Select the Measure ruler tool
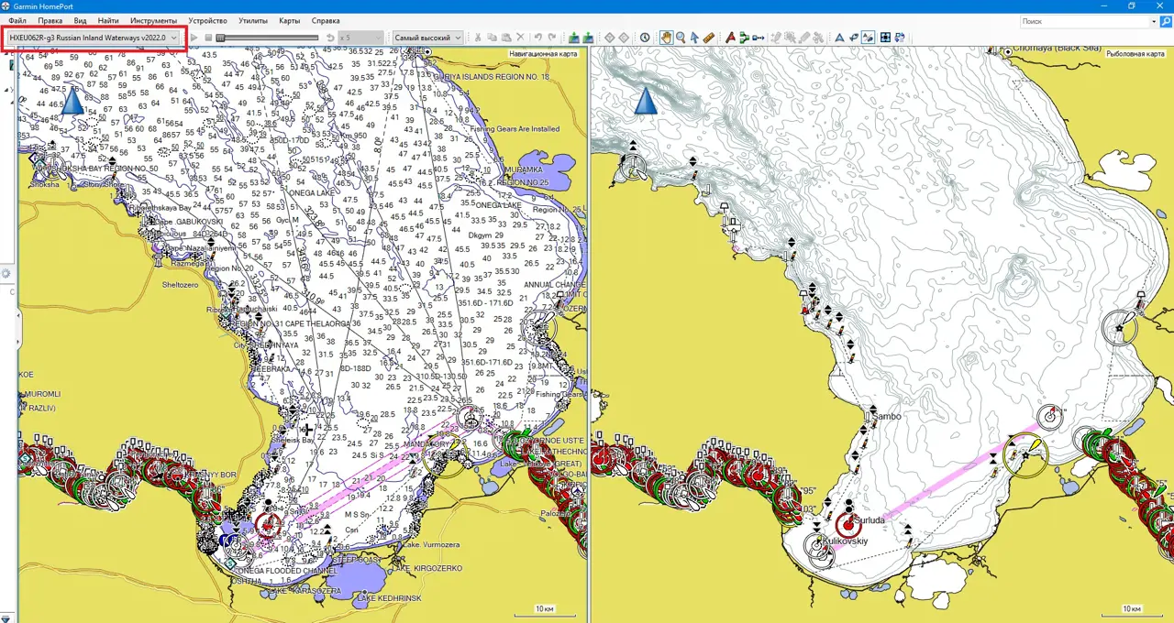This screenshot has height=623, width=1174. click(x=709, y=38)
